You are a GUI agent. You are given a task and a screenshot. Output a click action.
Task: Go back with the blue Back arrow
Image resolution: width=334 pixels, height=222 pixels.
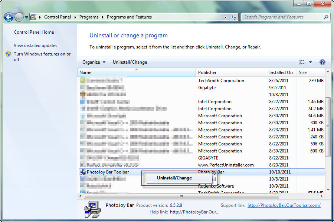[x=9, y=17]
